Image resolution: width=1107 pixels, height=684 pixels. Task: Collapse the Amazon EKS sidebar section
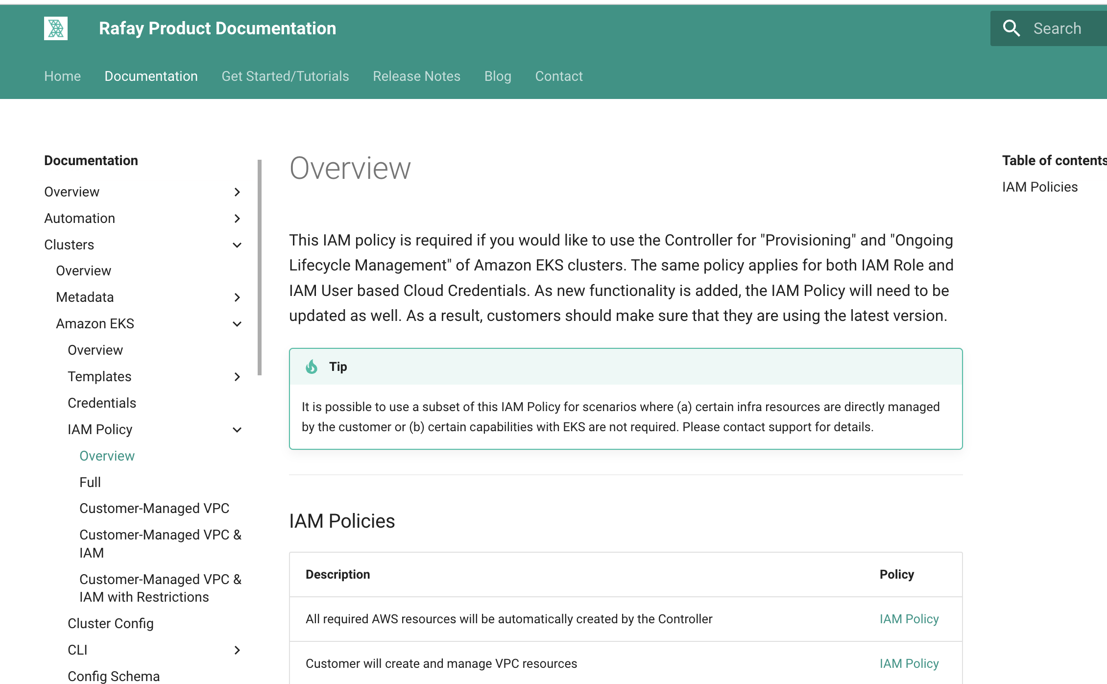[238, 323]
